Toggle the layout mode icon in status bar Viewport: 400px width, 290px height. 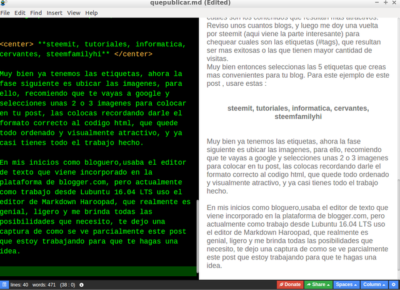(x=4, y=284)
